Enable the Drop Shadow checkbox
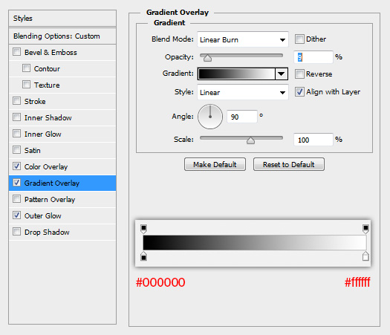The width and height of the screenshot is (390, 335). point(16,232)
